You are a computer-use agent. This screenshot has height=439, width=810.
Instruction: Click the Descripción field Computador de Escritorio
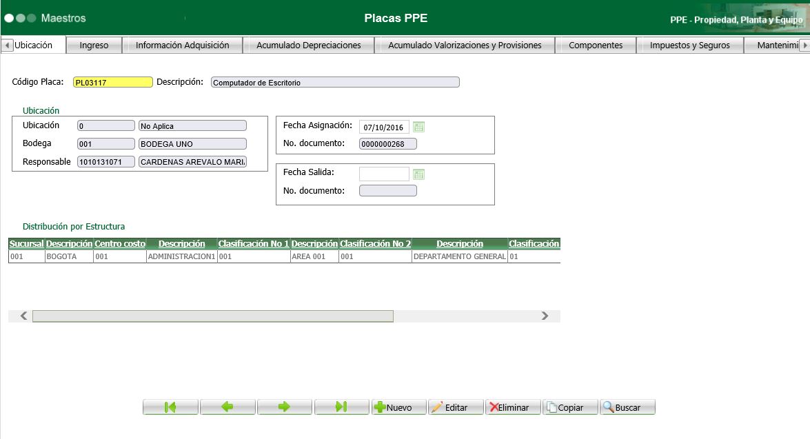point(335,82)
